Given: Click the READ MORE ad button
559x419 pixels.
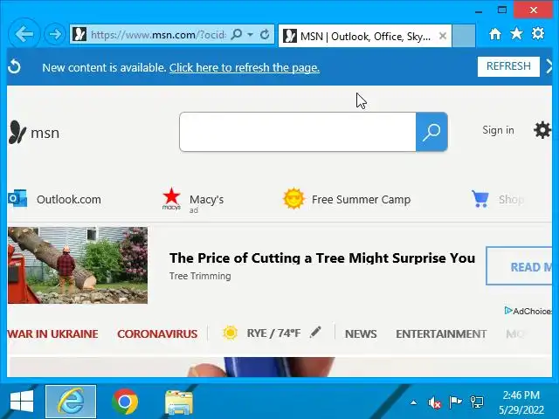Looking at the screenshot, I should pyautogui.click(x=519, y=265).
